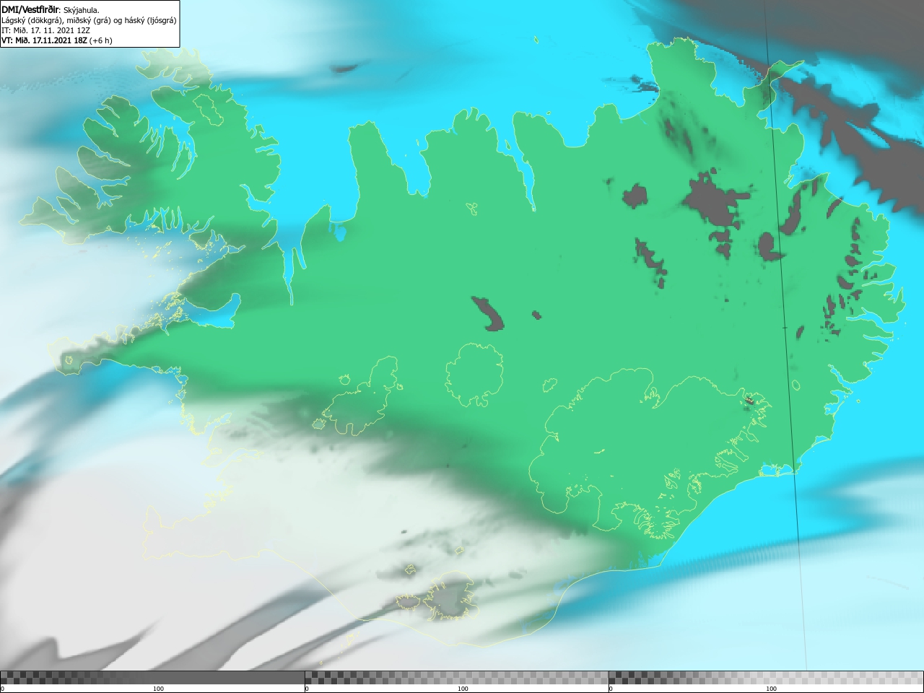Click the light gray high-cloud color scale bar
924x693 pixels.
coord(766,678)
